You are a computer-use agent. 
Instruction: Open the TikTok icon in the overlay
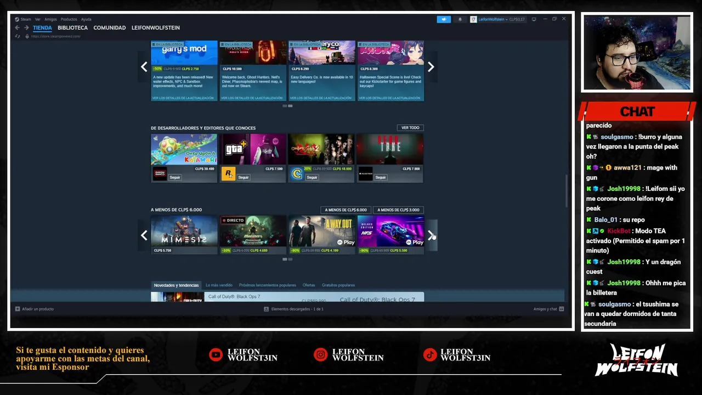point(429,355)
